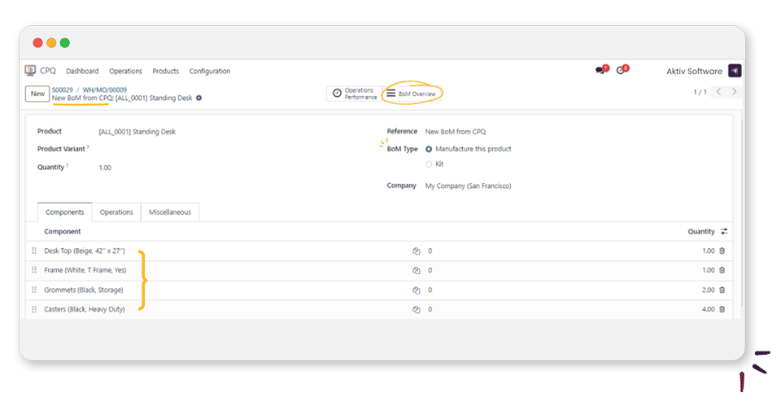781x410 pixels.
Task: Click the CPQ app icon
Action: point(30,71)
